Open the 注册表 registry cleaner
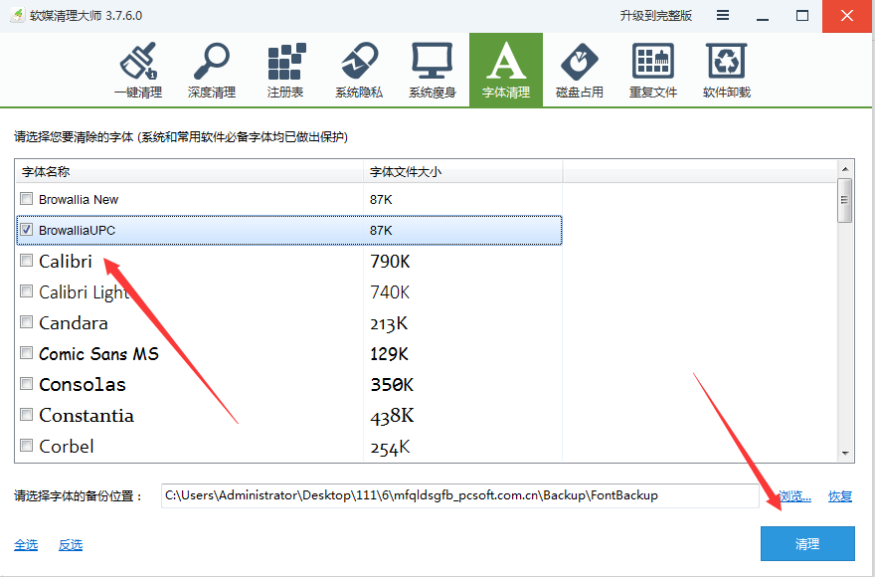This screenshot has height=577, width=875. [285, 71]
